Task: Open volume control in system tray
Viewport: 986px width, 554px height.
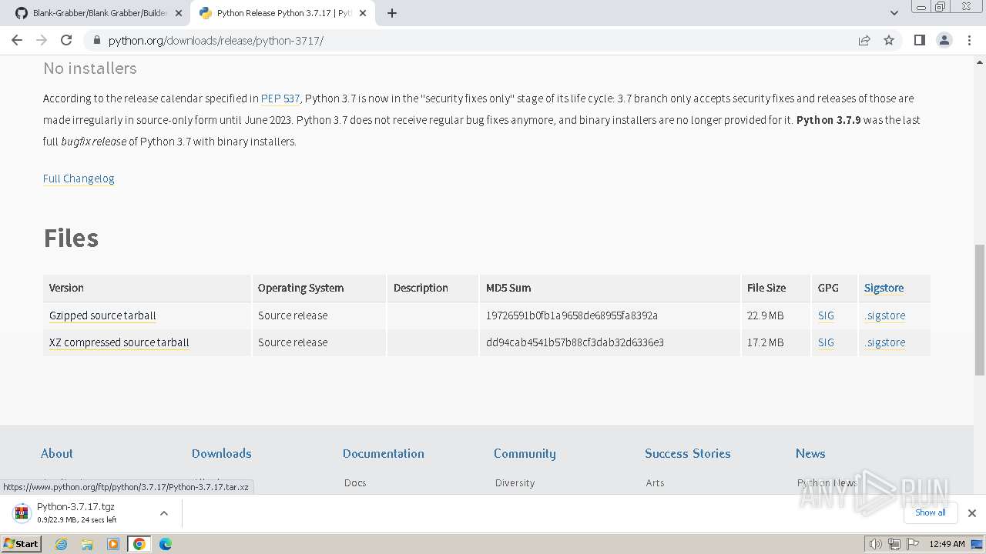Action: [x=875, y=544]
